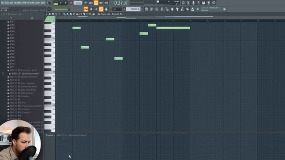The width and height of the screenshot is (285, 160).
Task: Open the VIEW menu
Action: tap(24, 3)
